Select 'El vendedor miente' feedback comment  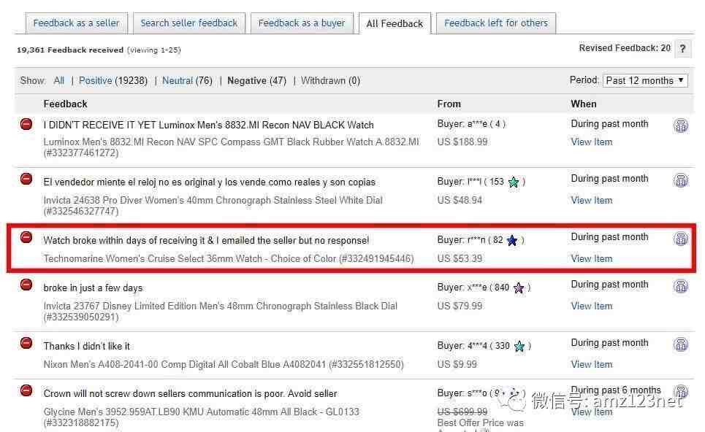pyautogui.click(x=210, y=182)
